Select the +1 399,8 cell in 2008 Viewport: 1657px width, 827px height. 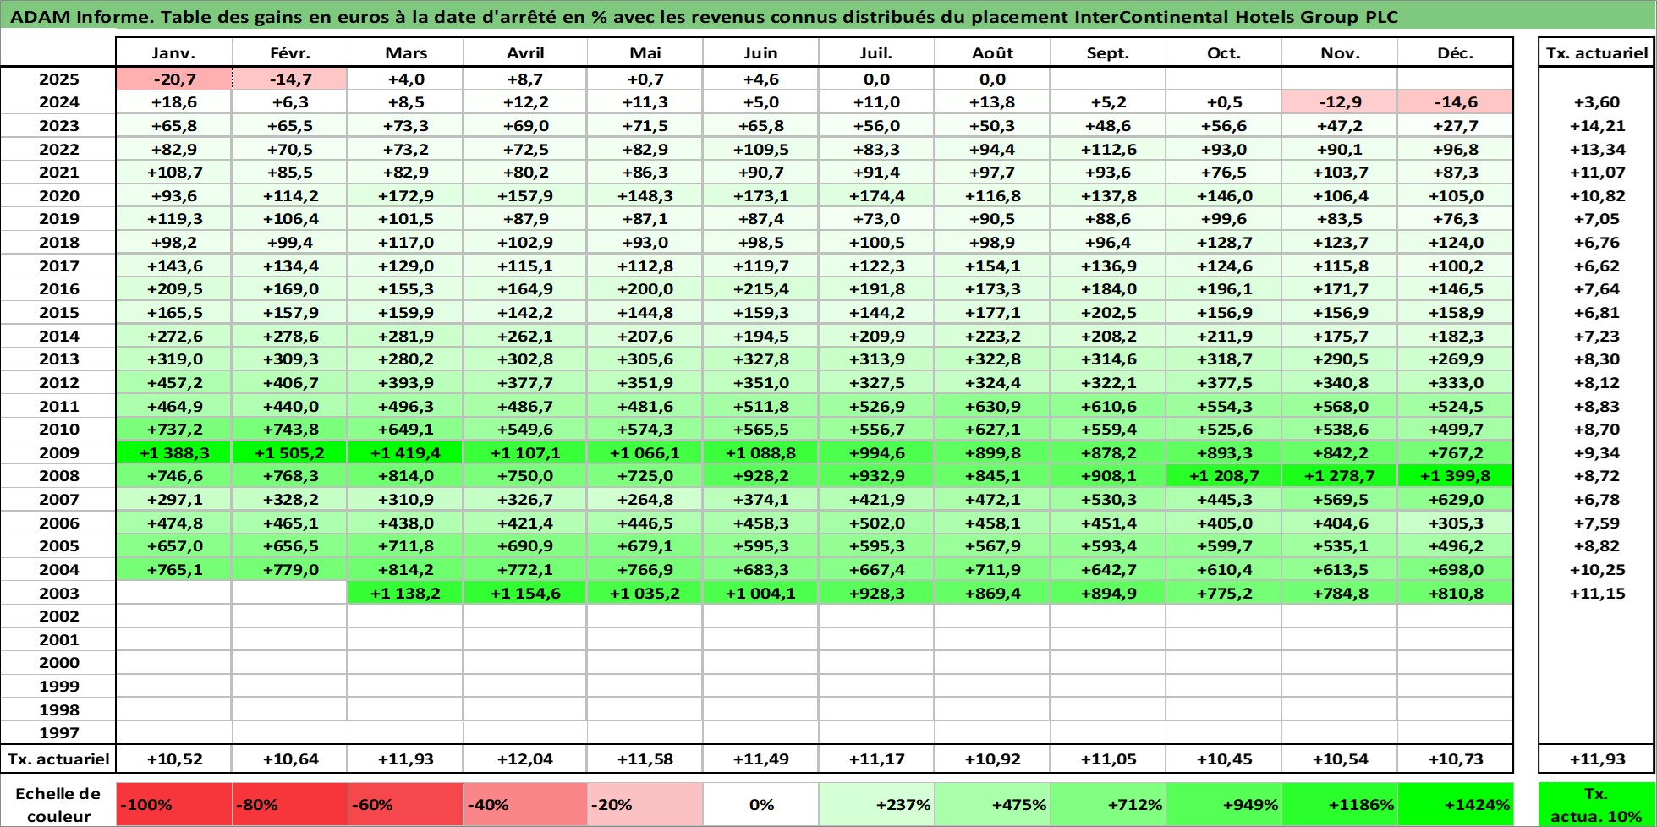coord(1455,476)
